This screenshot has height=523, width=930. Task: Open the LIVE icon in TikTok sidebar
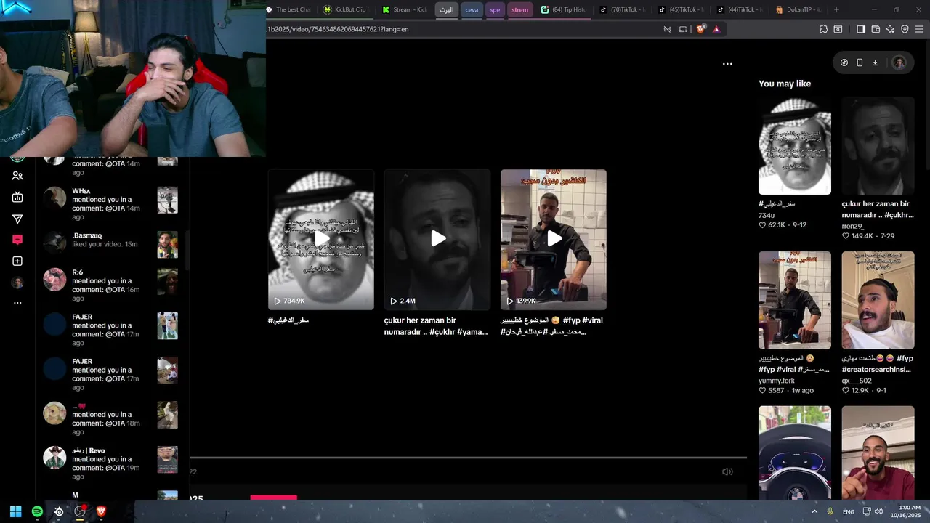point(17,197)
